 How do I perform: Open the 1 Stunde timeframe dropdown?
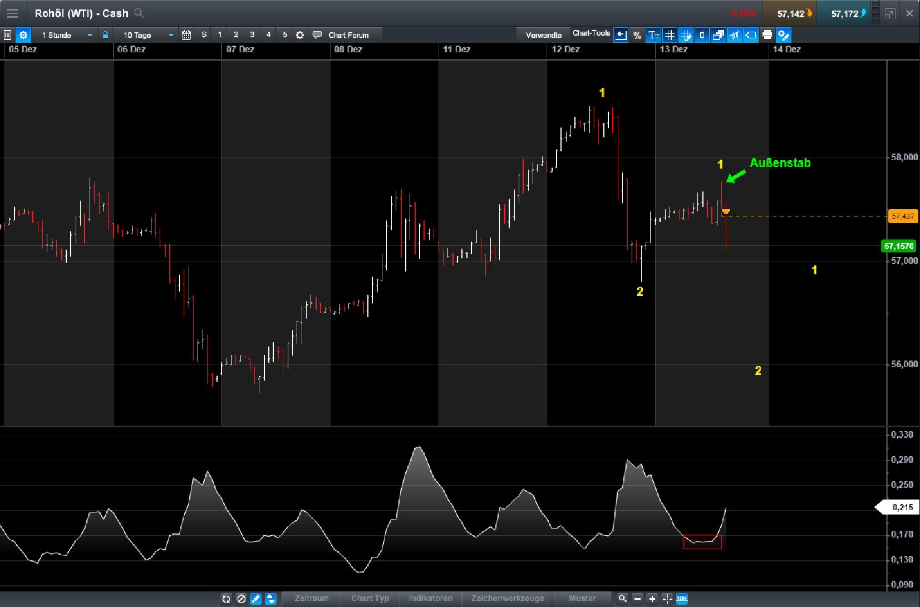65,34
